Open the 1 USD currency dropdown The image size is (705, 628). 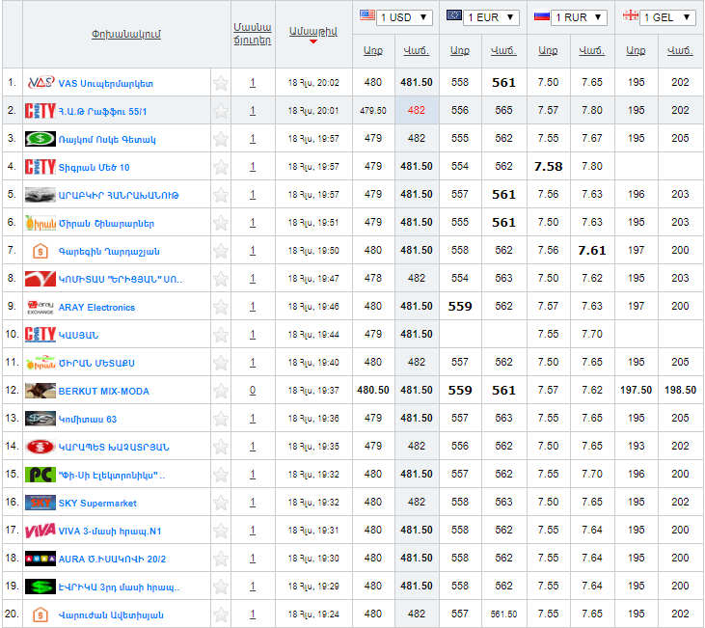404,17
